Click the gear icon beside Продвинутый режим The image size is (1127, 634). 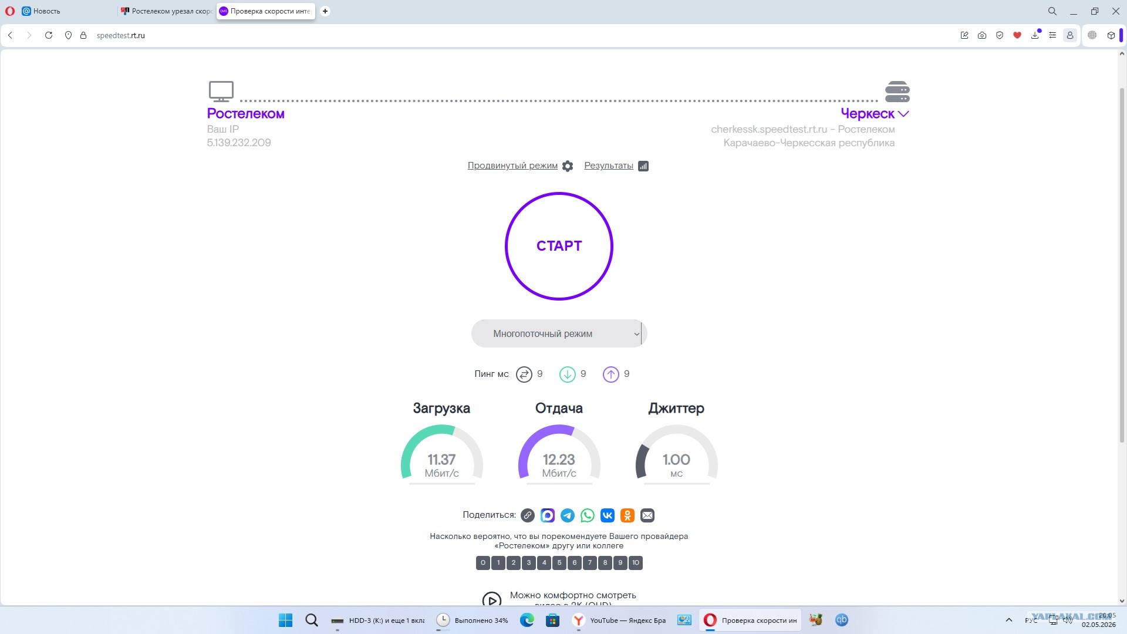tap(568, 166)
